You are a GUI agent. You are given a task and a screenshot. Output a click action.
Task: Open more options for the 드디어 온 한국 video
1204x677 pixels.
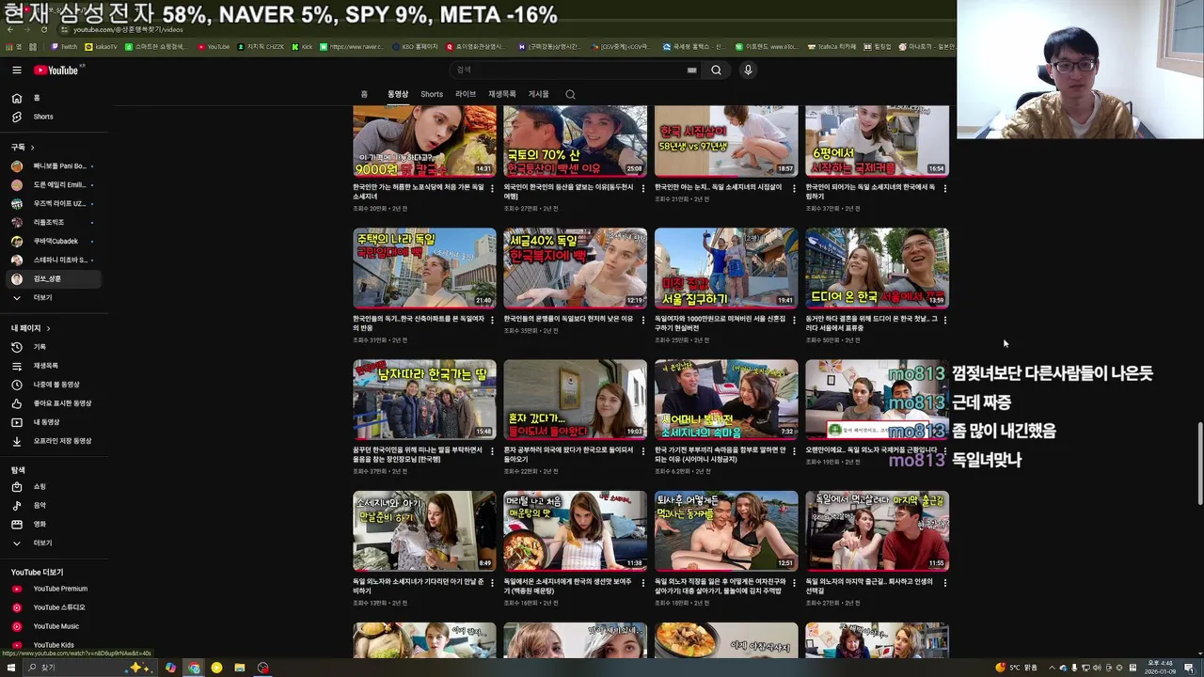click(x=945, y=320)
